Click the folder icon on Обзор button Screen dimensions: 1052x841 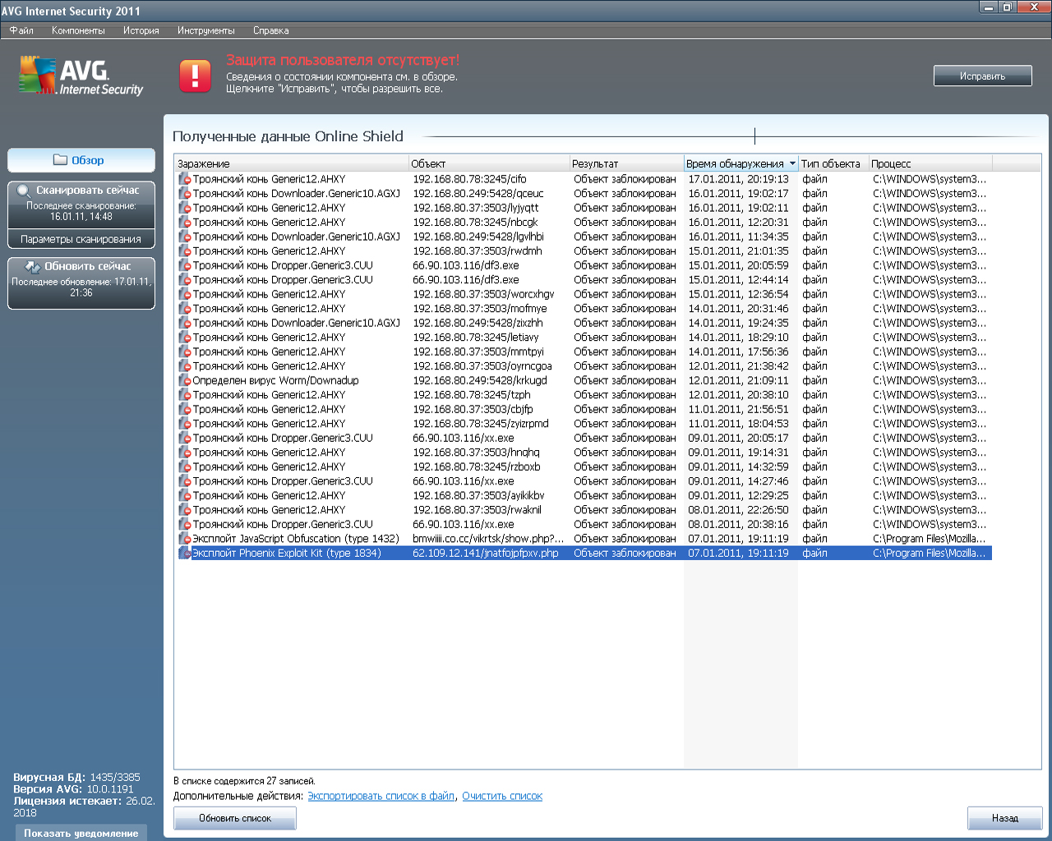(60, 160)
